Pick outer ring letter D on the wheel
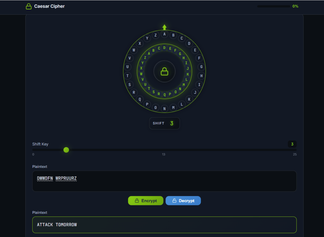Screen dimensions: 324x237 [x=189, y=44]
